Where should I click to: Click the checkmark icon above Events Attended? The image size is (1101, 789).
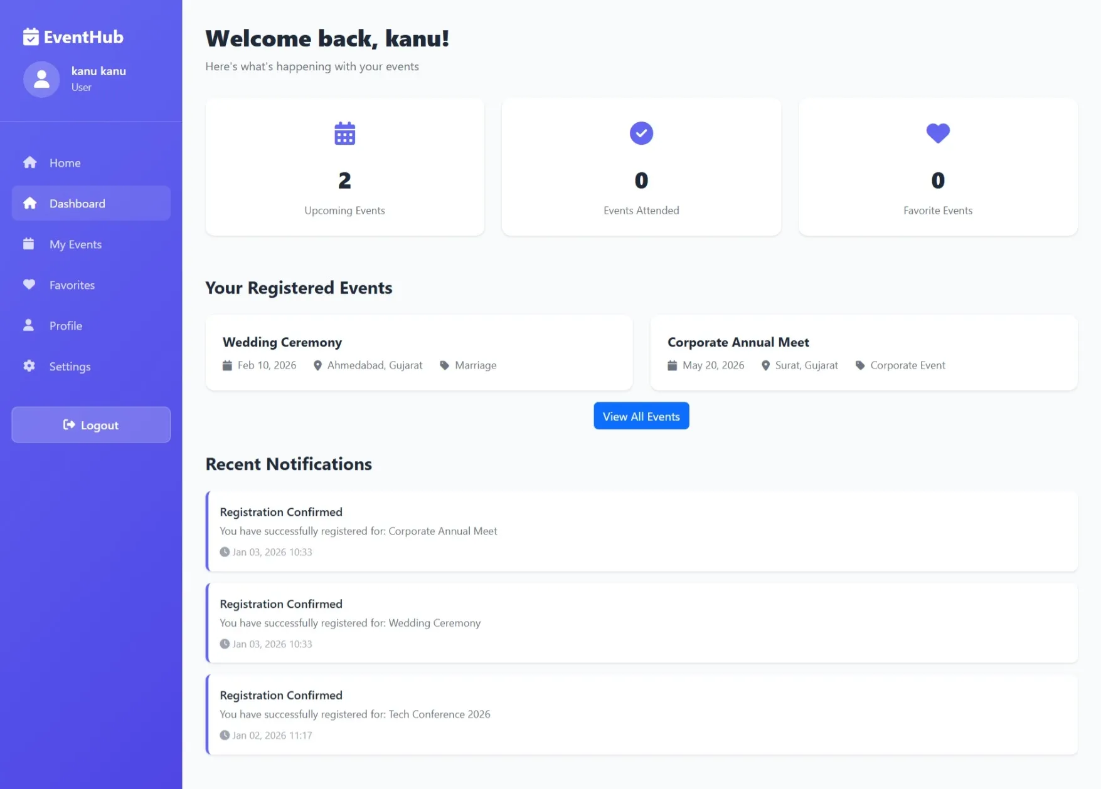pyautogui.click(x=641, y=133)
